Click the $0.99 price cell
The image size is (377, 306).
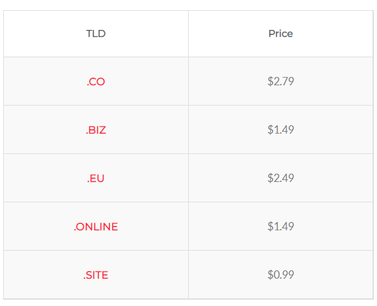tap(280, 275)
